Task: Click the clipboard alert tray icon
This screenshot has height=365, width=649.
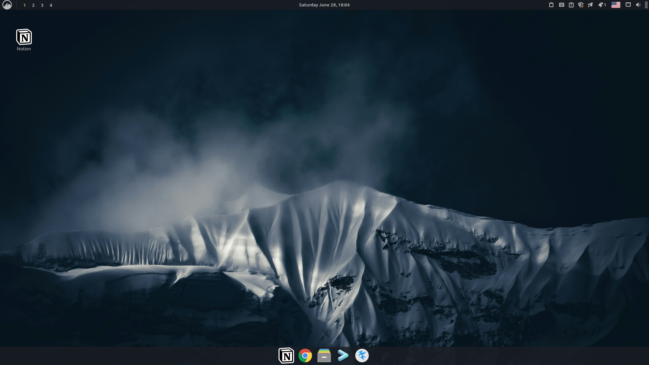Action: coord(571,5)
